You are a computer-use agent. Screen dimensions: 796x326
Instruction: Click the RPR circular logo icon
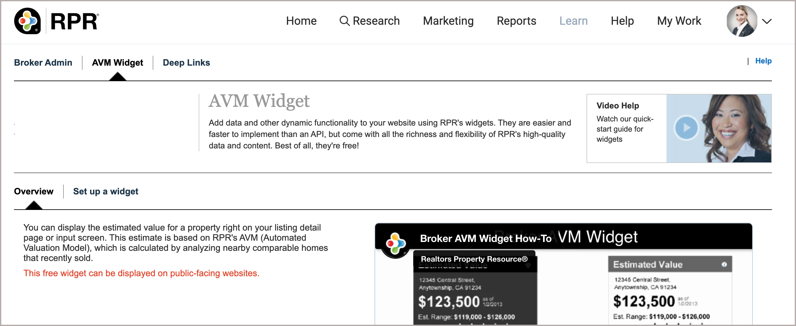tap(28, 21)
